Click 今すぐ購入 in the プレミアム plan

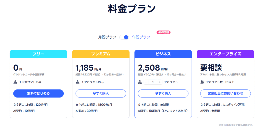[x=101, y=93]
